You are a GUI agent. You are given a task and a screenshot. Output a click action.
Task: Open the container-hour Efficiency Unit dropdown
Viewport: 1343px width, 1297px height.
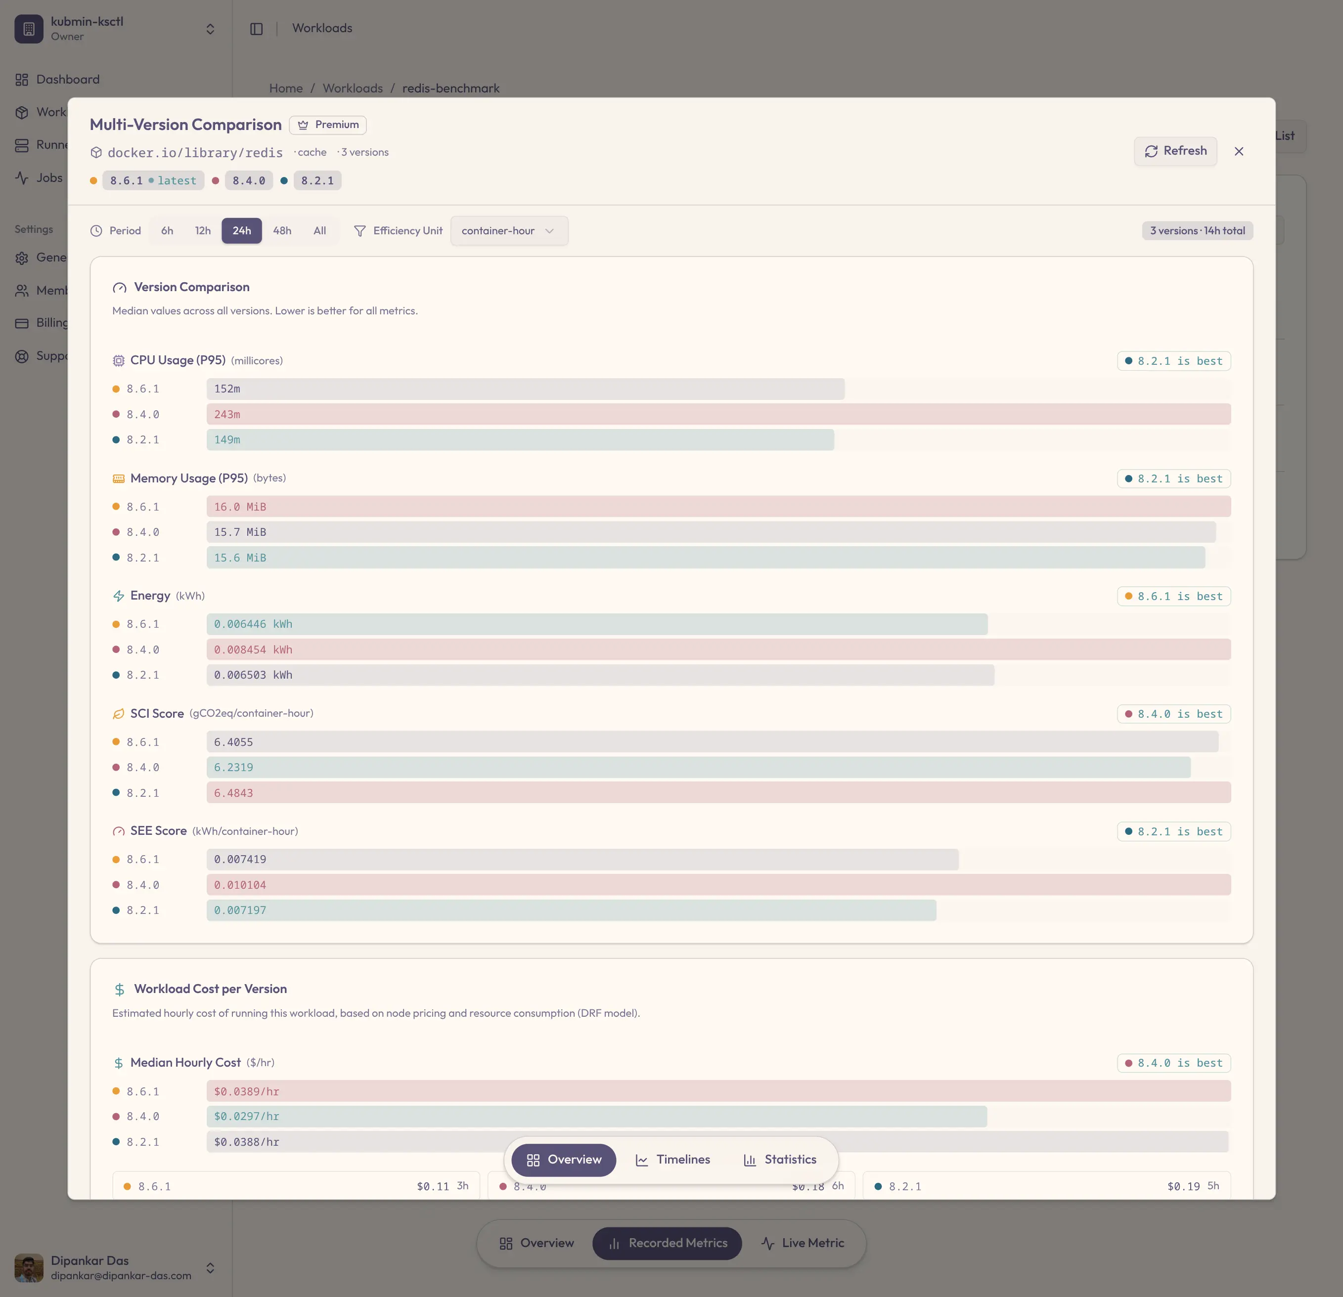click(508, 231)
